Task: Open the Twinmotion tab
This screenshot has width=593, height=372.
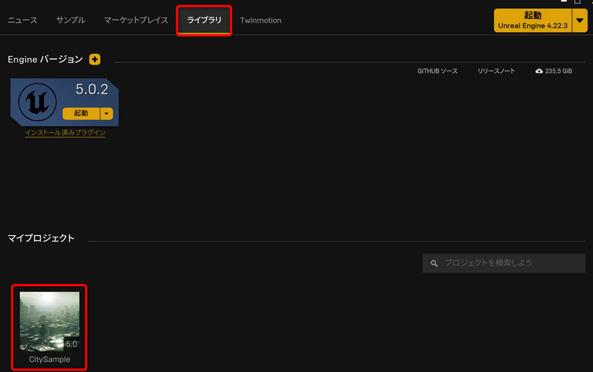Action: coord(260,20)
